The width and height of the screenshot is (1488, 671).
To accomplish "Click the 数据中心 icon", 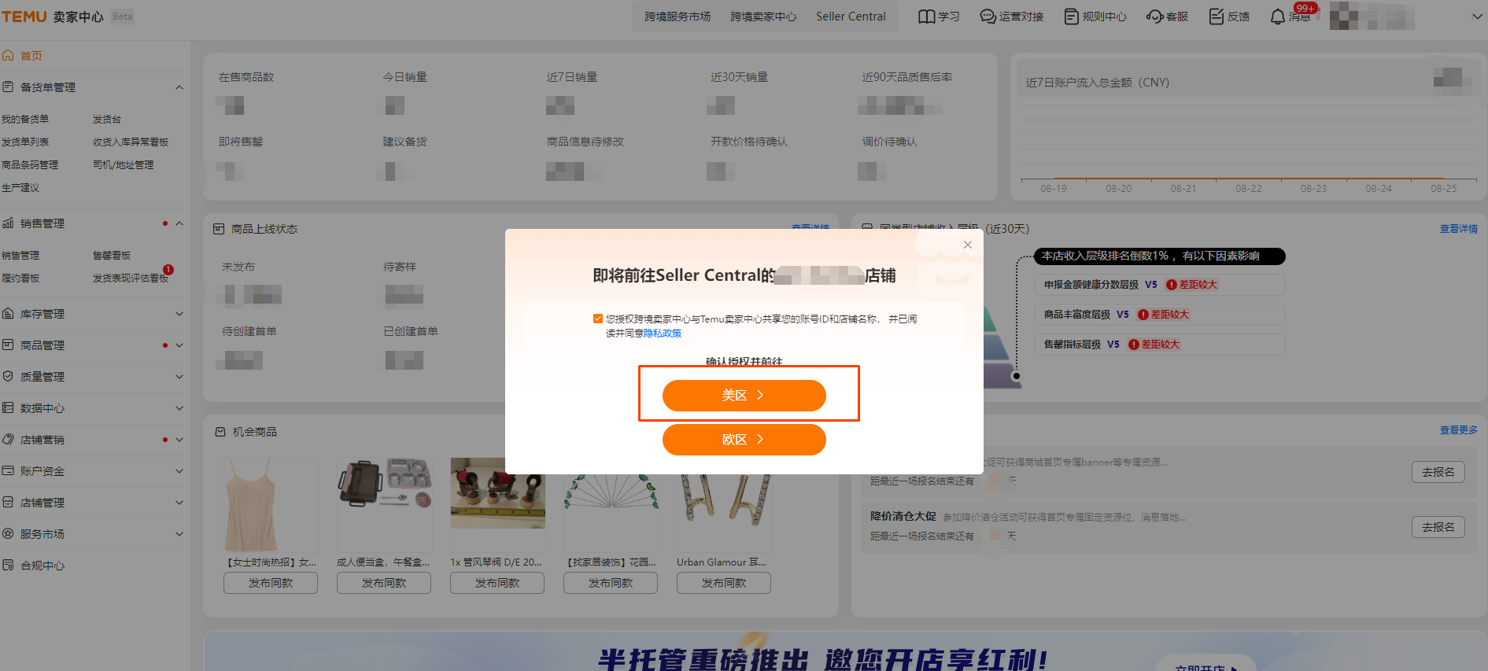I will 8,408.
